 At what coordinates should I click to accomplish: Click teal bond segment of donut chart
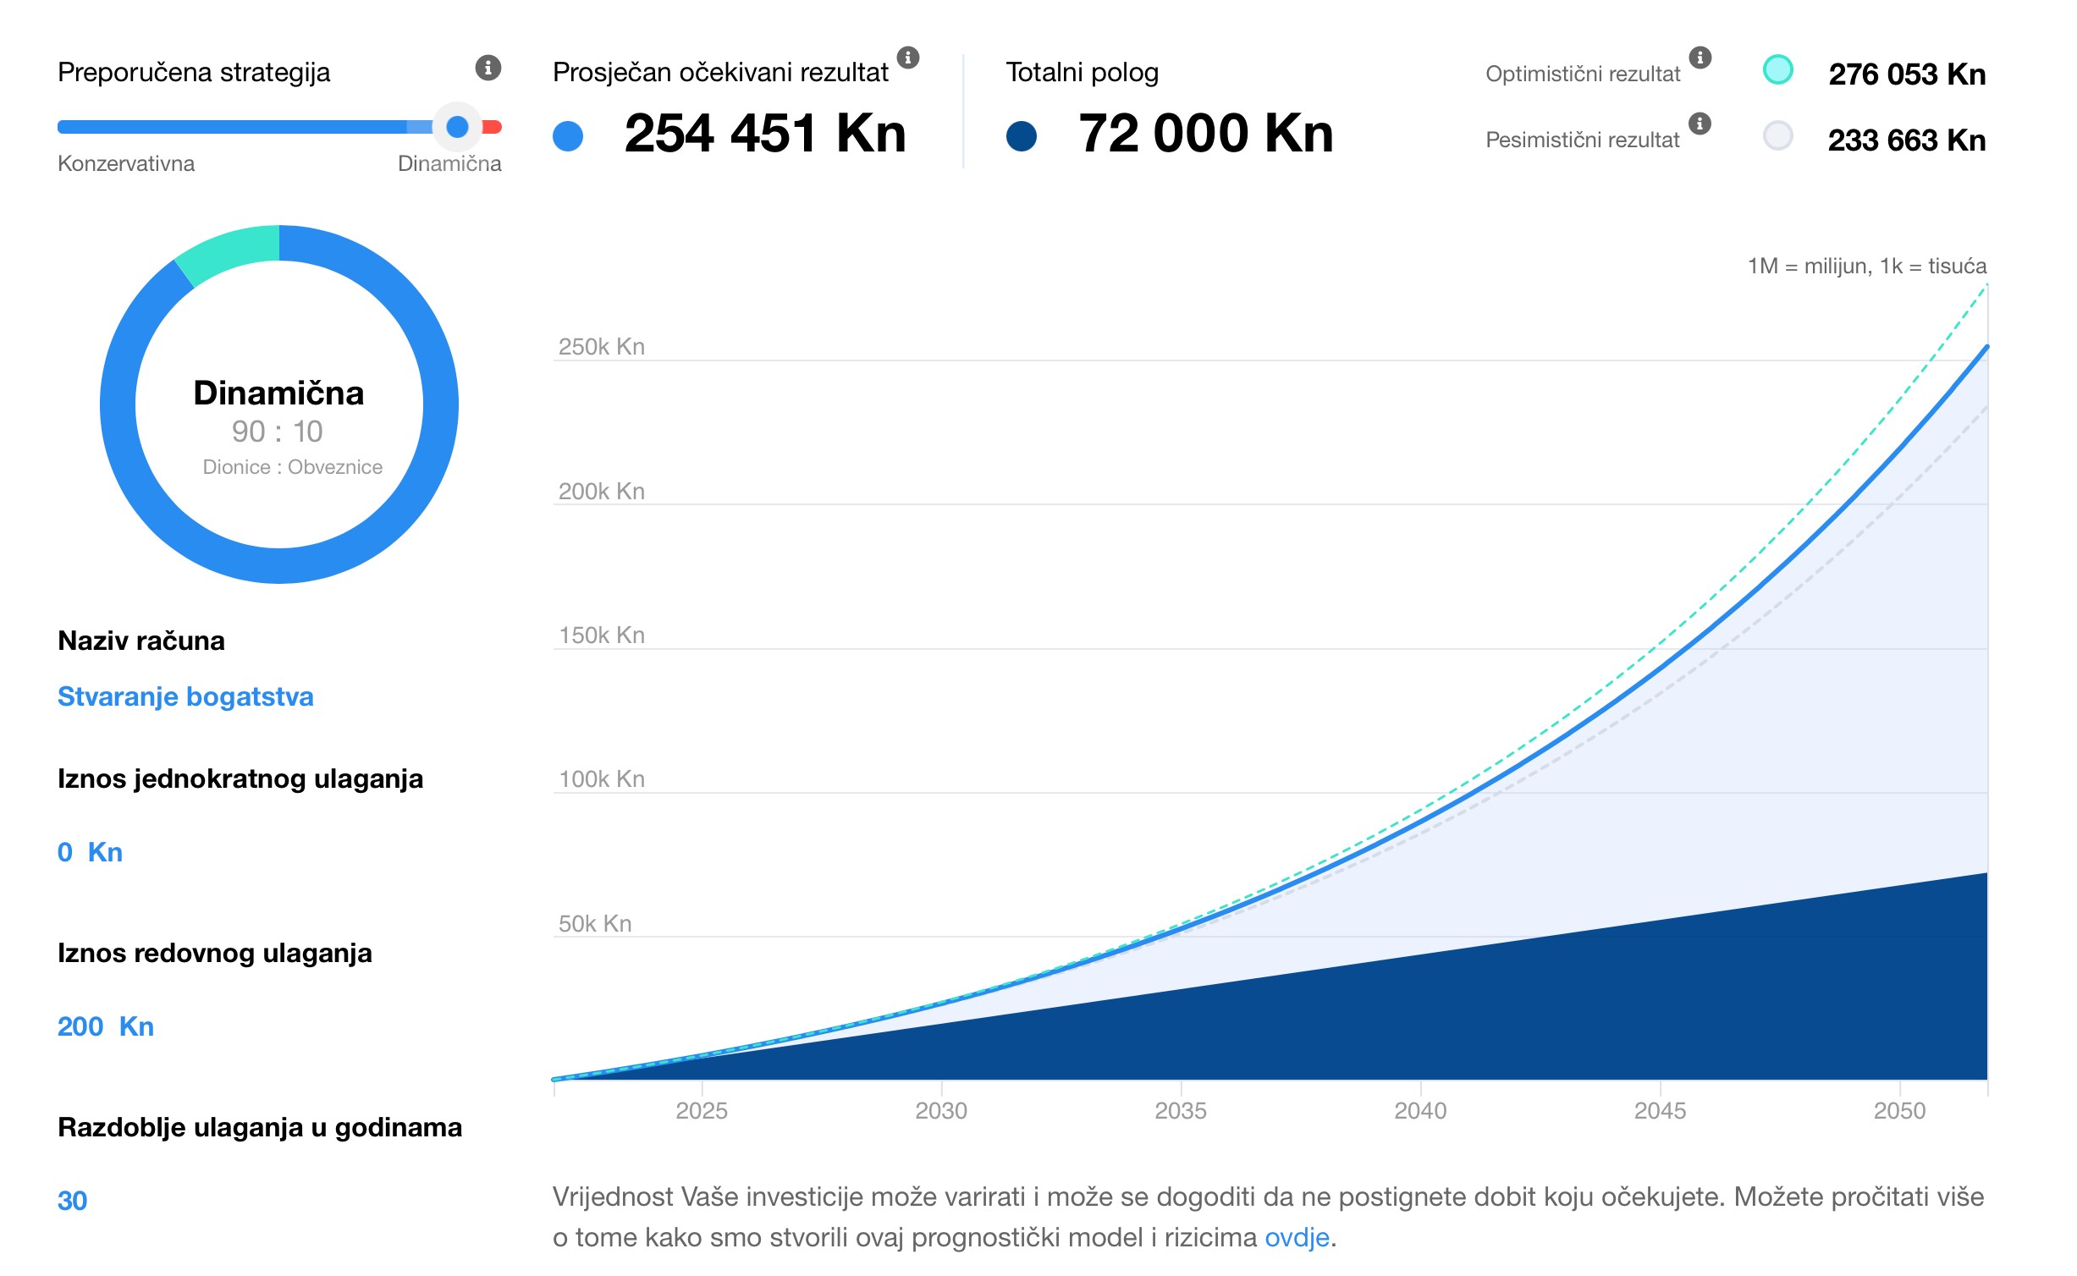231,251
